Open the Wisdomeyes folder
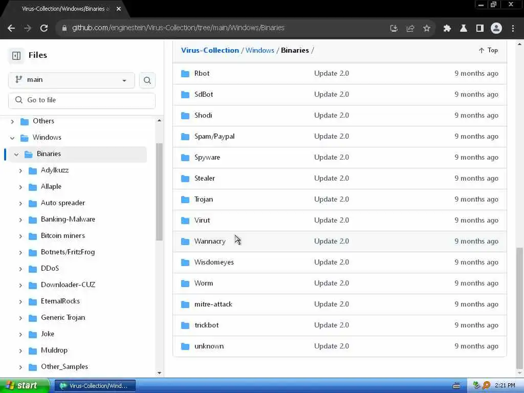This screenshot has width=524, height=393. 214,263
